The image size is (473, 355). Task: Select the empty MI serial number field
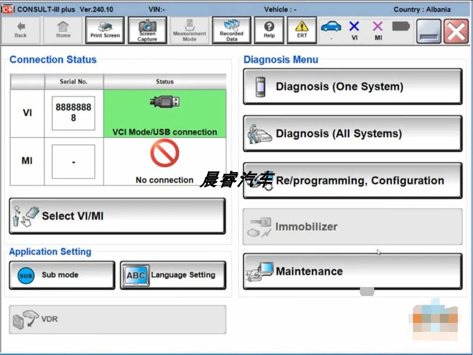(73, 162)
